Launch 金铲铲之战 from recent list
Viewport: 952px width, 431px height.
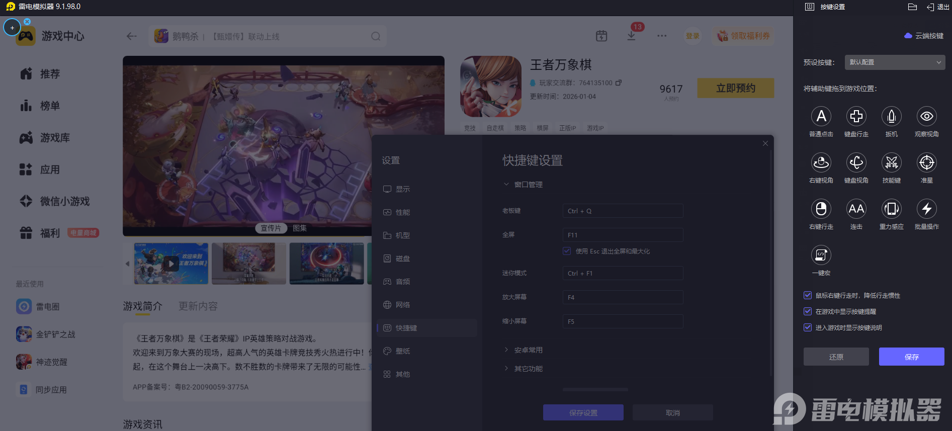(x=46, y=334)
